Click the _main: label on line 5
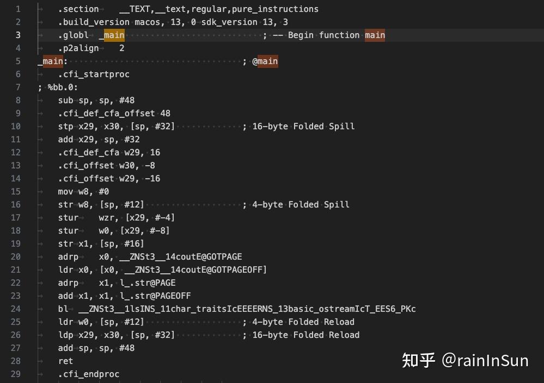 52,61
